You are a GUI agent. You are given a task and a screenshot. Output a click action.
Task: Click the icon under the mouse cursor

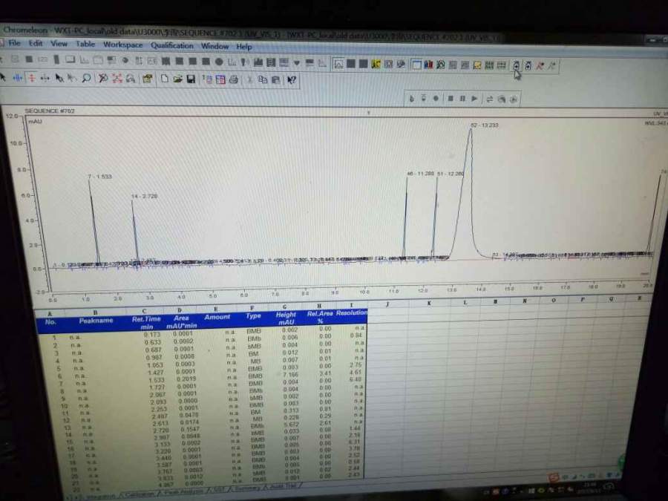tap(516, 65)
